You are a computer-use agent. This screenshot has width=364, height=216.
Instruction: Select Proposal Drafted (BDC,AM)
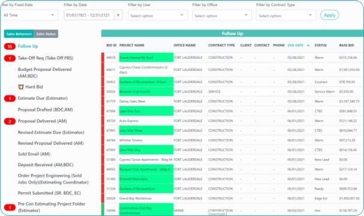point(45,110)
